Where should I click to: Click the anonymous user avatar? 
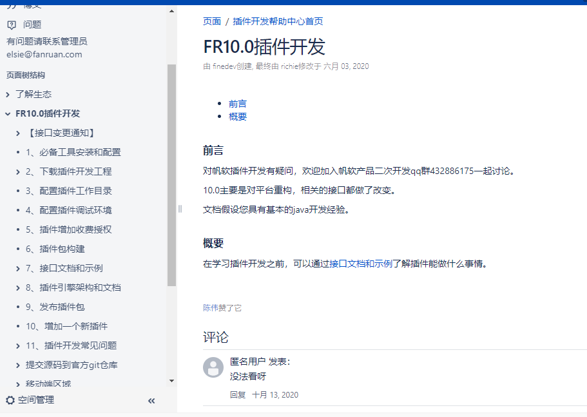[x=213, y=367]
